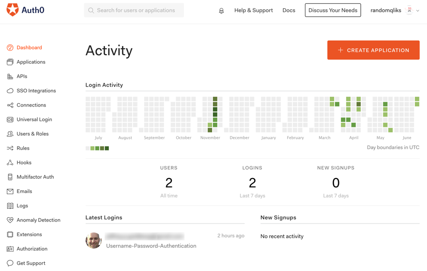Click the Applications window icon in sidebar
427x271 pixels.
point(10,62)
